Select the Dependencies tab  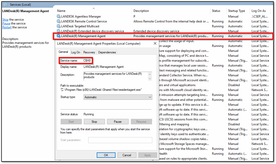[x=107, y=52]
